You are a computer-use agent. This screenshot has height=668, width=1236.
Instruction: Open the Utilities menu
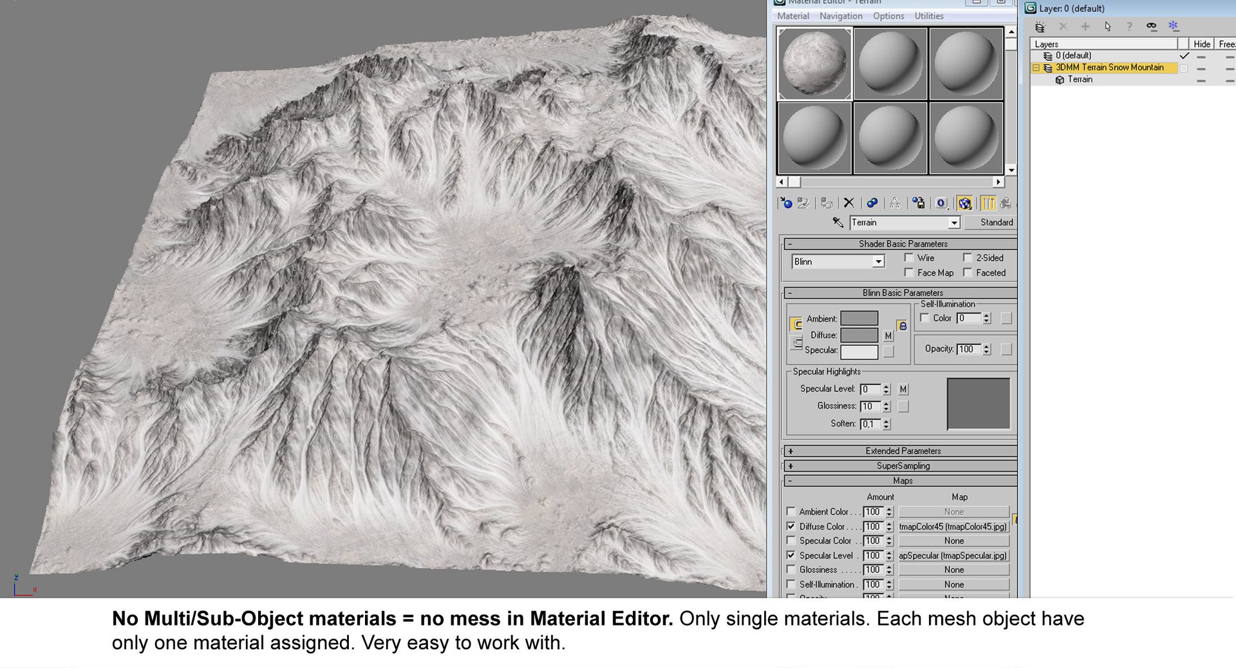929,16
